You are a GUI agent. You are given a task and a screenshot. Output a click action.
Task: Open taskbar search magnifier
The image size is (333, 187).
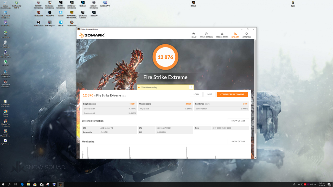(9, 184)
